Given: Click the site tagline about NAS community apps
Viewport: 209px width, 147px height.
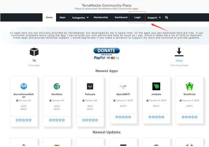Looking at the screenshot, I should coord(107,9).
